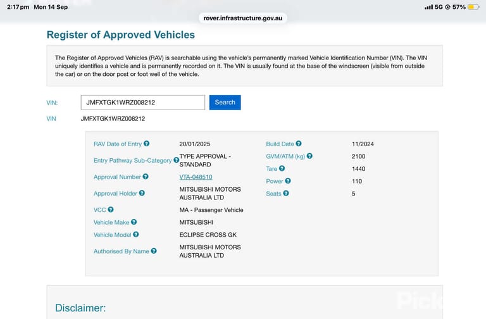
Task: Select Tare value 1440
Action: pos(359,168)
